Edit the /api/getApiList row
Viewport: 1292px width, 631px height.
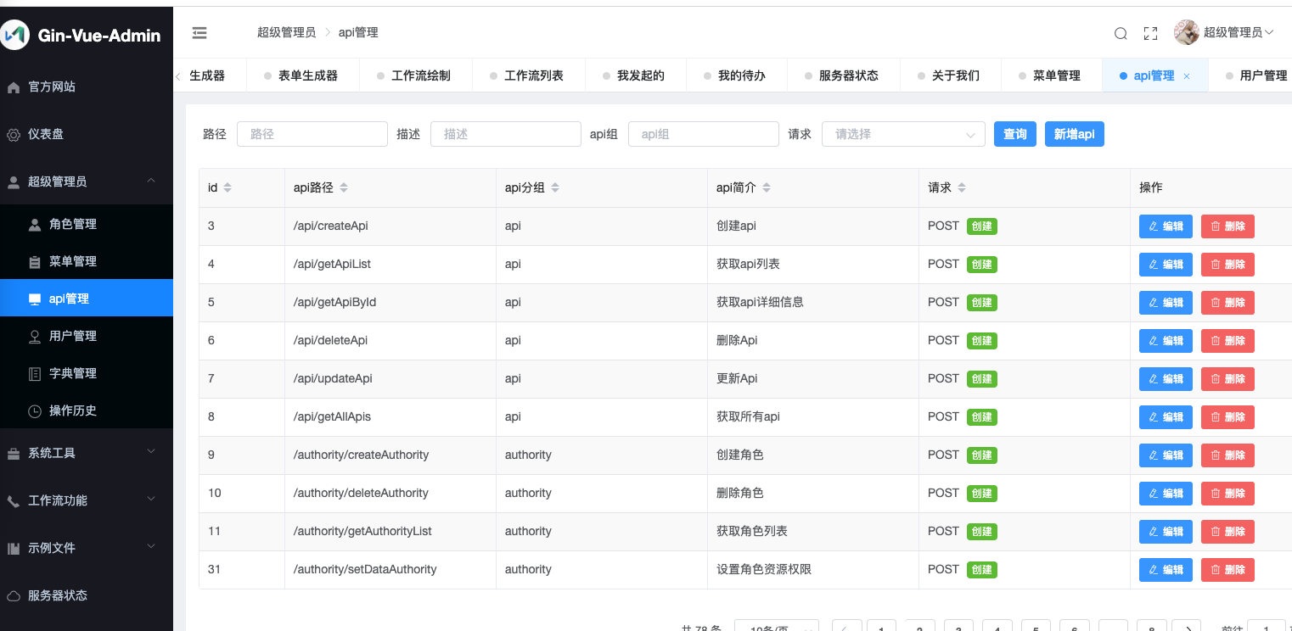[x=1166, y=265]
